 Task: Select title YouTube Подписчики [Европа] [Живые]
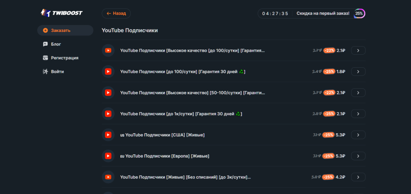click(164, 156)
